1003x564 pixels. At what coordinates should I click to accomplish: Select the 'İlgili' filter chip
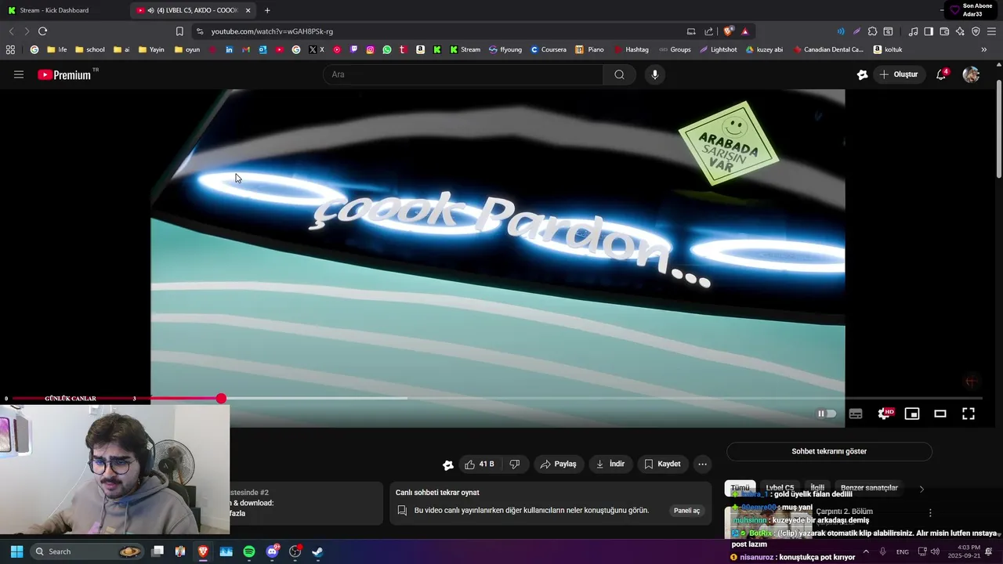[817, 488]
